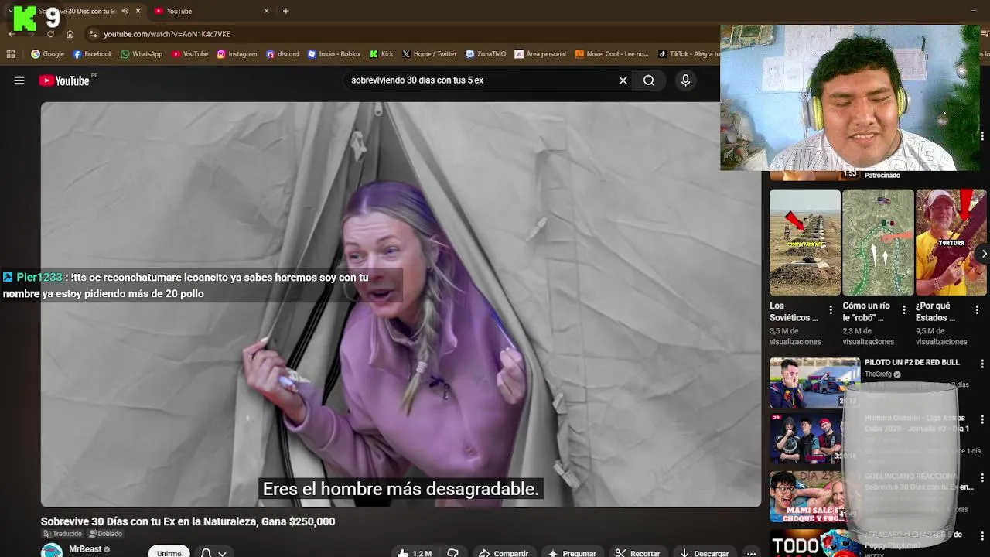The height and width of the screenshot is (557, 990).
Task: Open more video actions (three dots)
Action: (751, 552)
